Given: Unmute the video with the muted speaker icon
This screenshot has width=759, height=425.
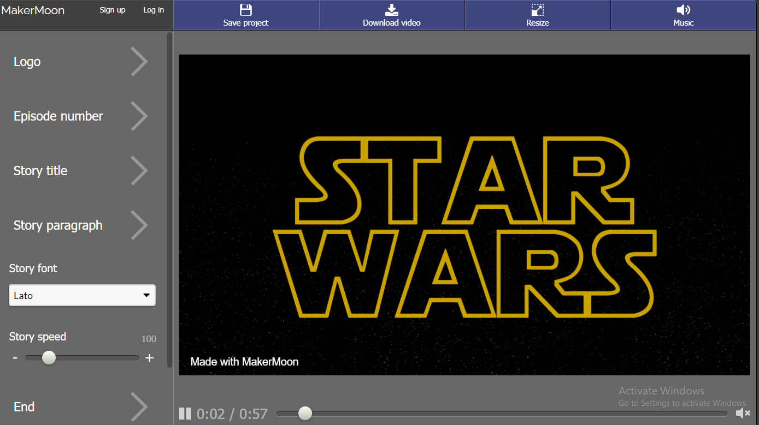Looking at the screenshot, I should 743,413.
